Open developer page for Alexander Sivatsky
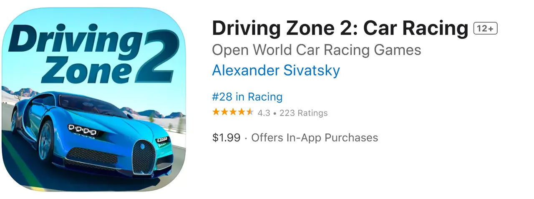Image resolution: width=534 pixels, height=199 pixels. tap(276, 70)
